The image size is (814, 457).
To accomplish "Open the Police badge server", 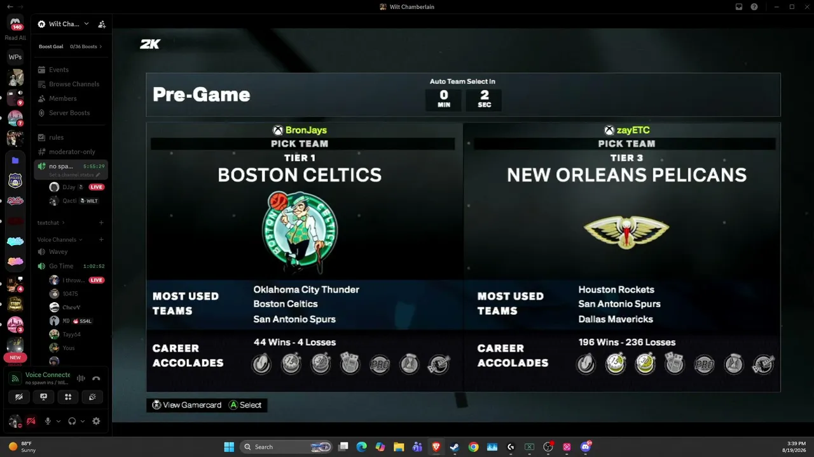I will click(15, 181).
